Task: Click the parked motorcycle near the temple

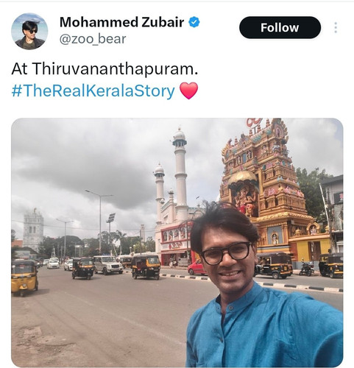Action: click(307, 269)
